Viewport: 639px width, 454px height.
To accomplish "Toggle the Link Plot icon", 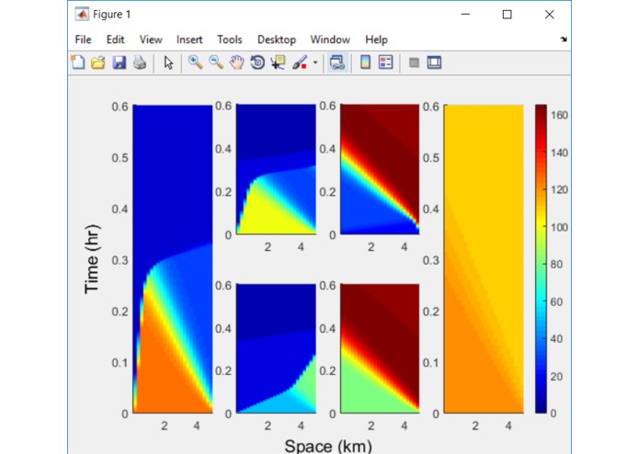I will tap(337, 62).
